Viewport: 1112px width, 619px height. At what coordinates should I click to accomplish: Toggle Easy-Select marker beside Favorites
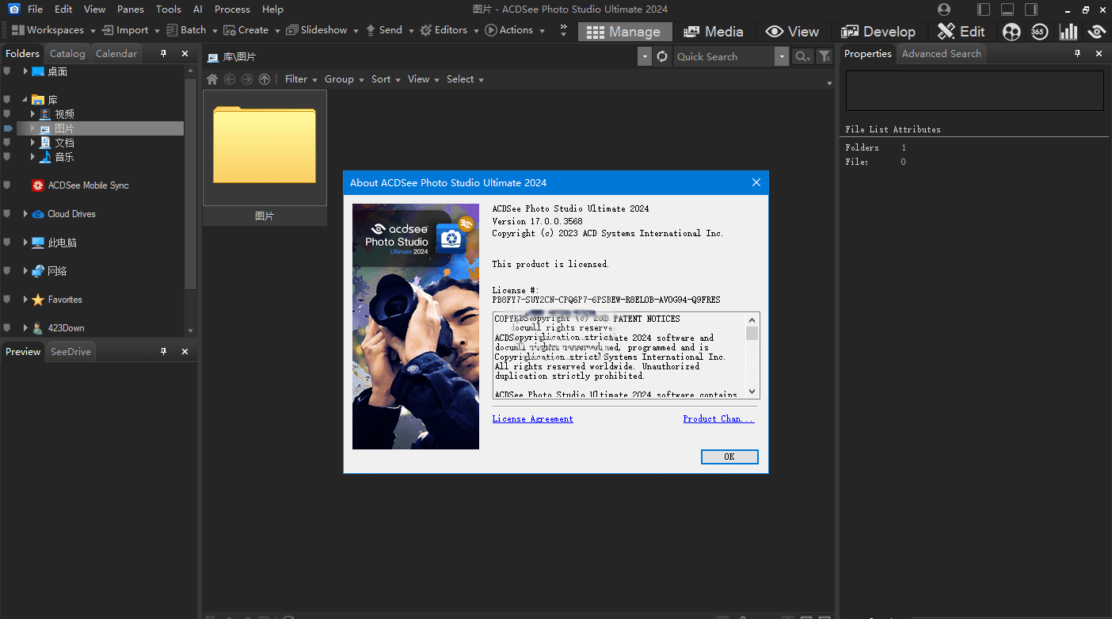pos(7,300)
